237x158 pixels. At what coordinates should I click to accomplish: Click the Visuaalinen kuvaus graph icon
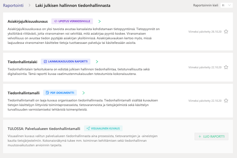click(88, 128)
